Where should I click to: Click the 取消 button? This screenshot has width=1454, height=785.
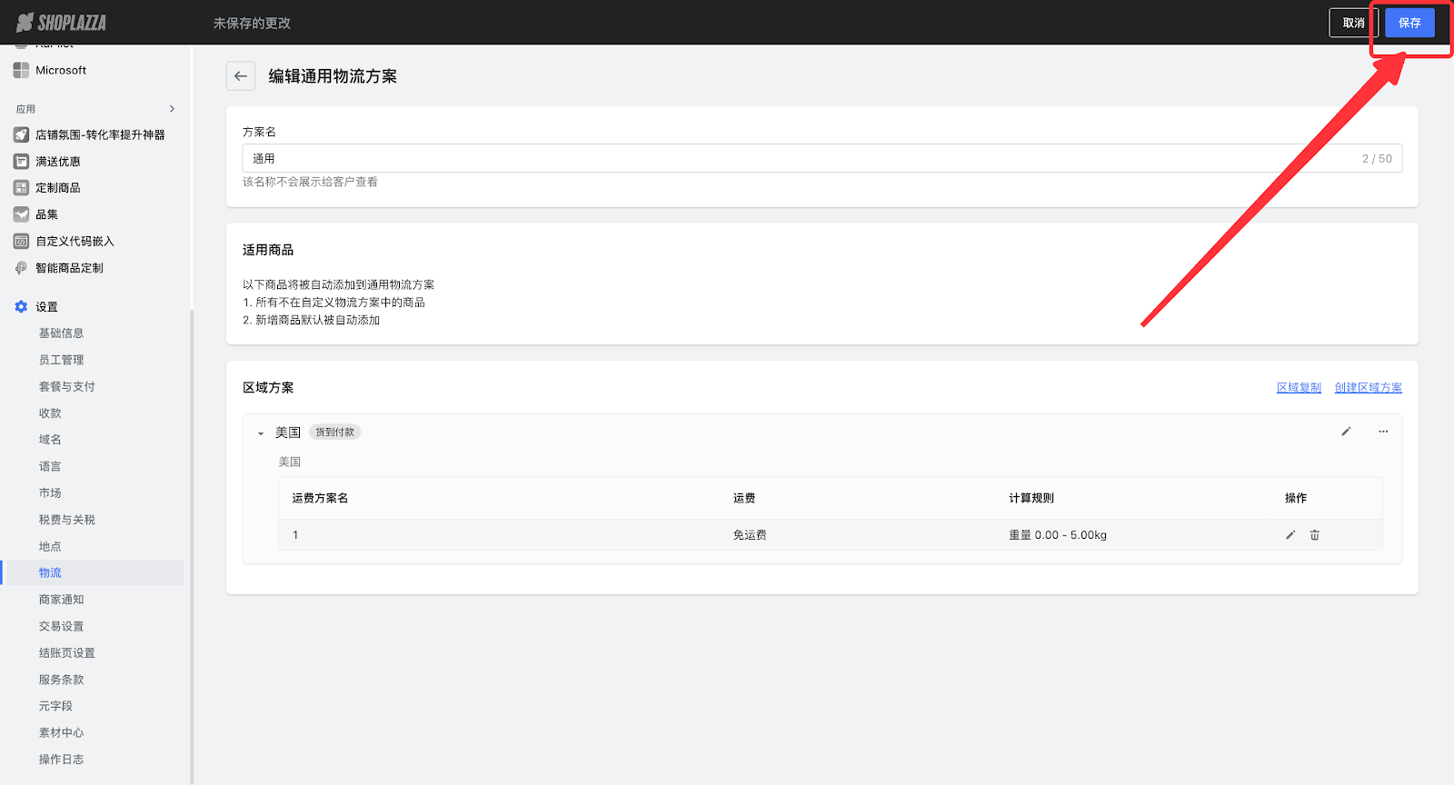click(1353, 23)
